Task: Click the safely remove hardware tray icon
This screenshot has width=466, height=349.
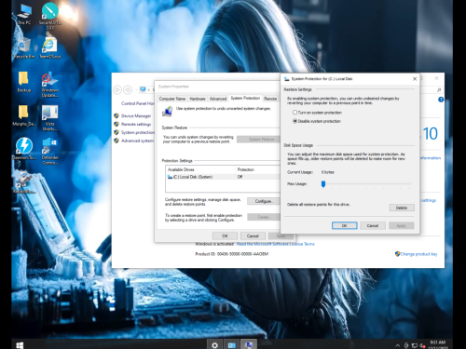Action: point(406,345)
